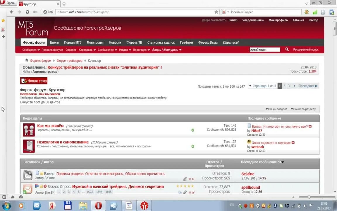Open the Страница 1 из 3 page dropdown

point(262,86)
